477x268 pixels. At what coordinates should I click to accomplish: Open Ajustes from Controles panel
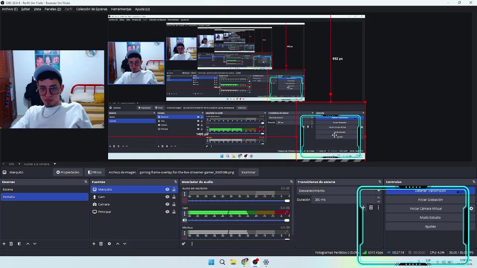[x=430, y=226]
